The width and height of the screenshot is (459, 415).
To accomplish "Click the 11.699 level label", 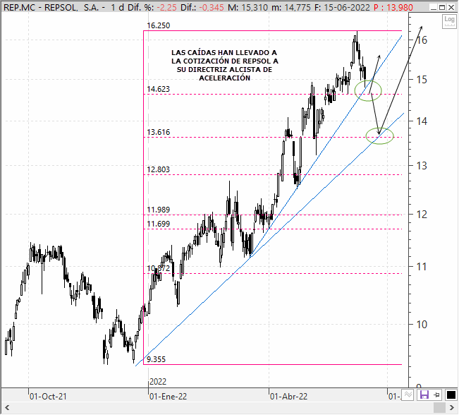I will click(159, 224).
